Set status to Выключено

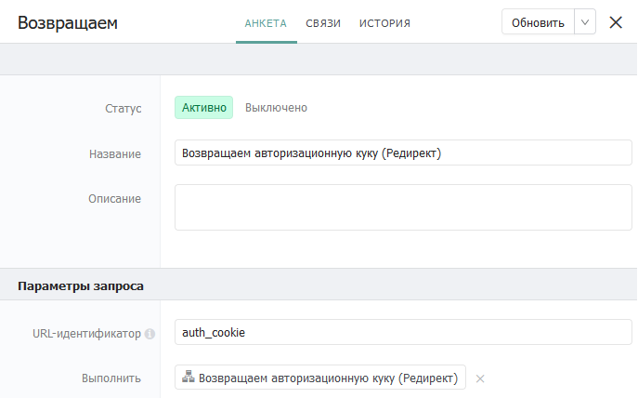tap(276, 108)
